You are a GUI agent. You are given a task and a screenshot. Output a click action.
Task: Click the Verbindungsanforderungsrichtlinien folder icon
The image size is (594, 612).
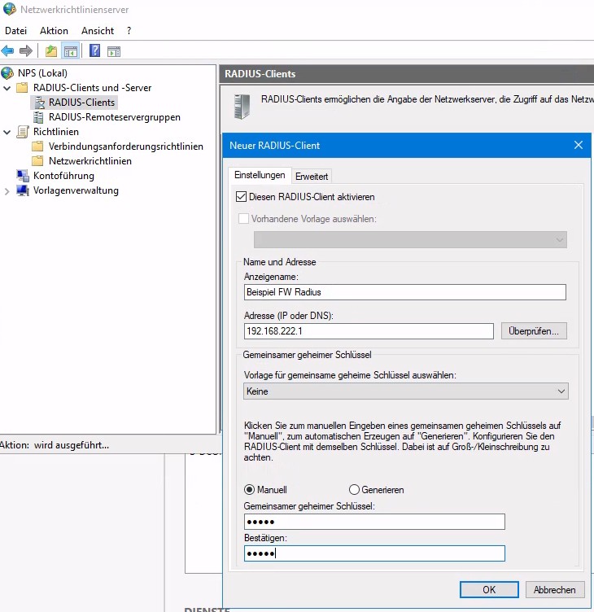pos(37,146)
